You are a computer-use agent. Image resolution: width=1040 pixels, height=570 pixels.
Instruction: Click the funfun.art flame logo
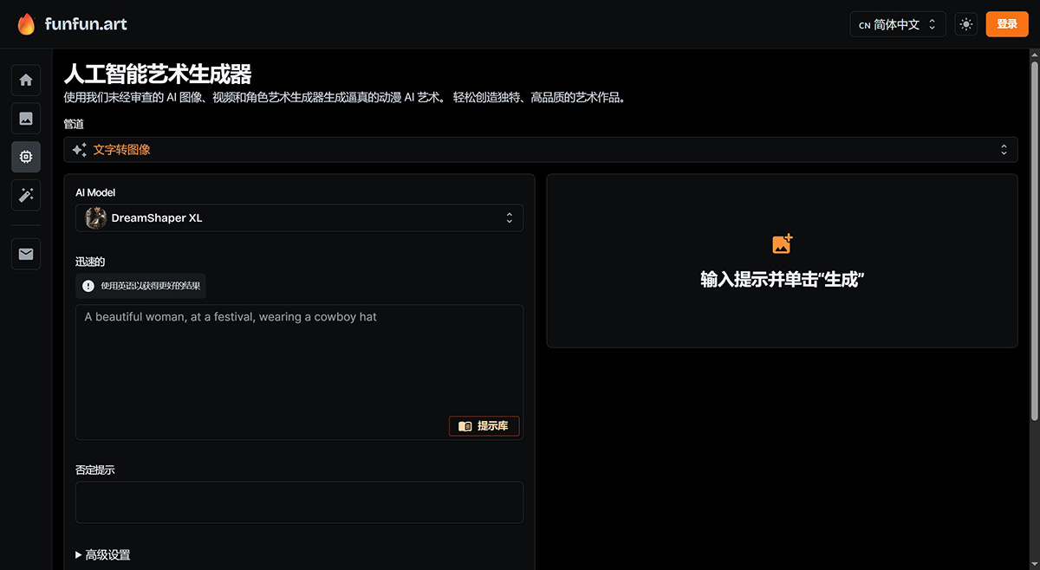point(27,24)
